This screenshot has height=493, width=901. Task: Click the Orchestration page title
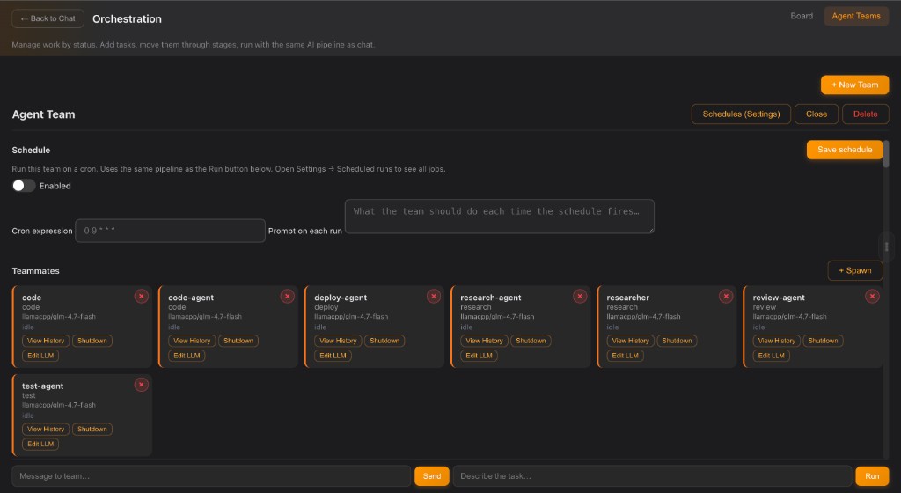127,19
